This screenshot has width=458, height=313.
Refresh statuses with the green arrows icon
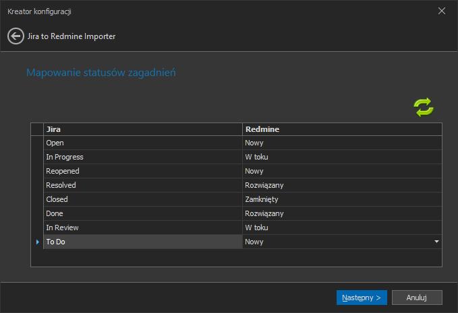[424, 107]
